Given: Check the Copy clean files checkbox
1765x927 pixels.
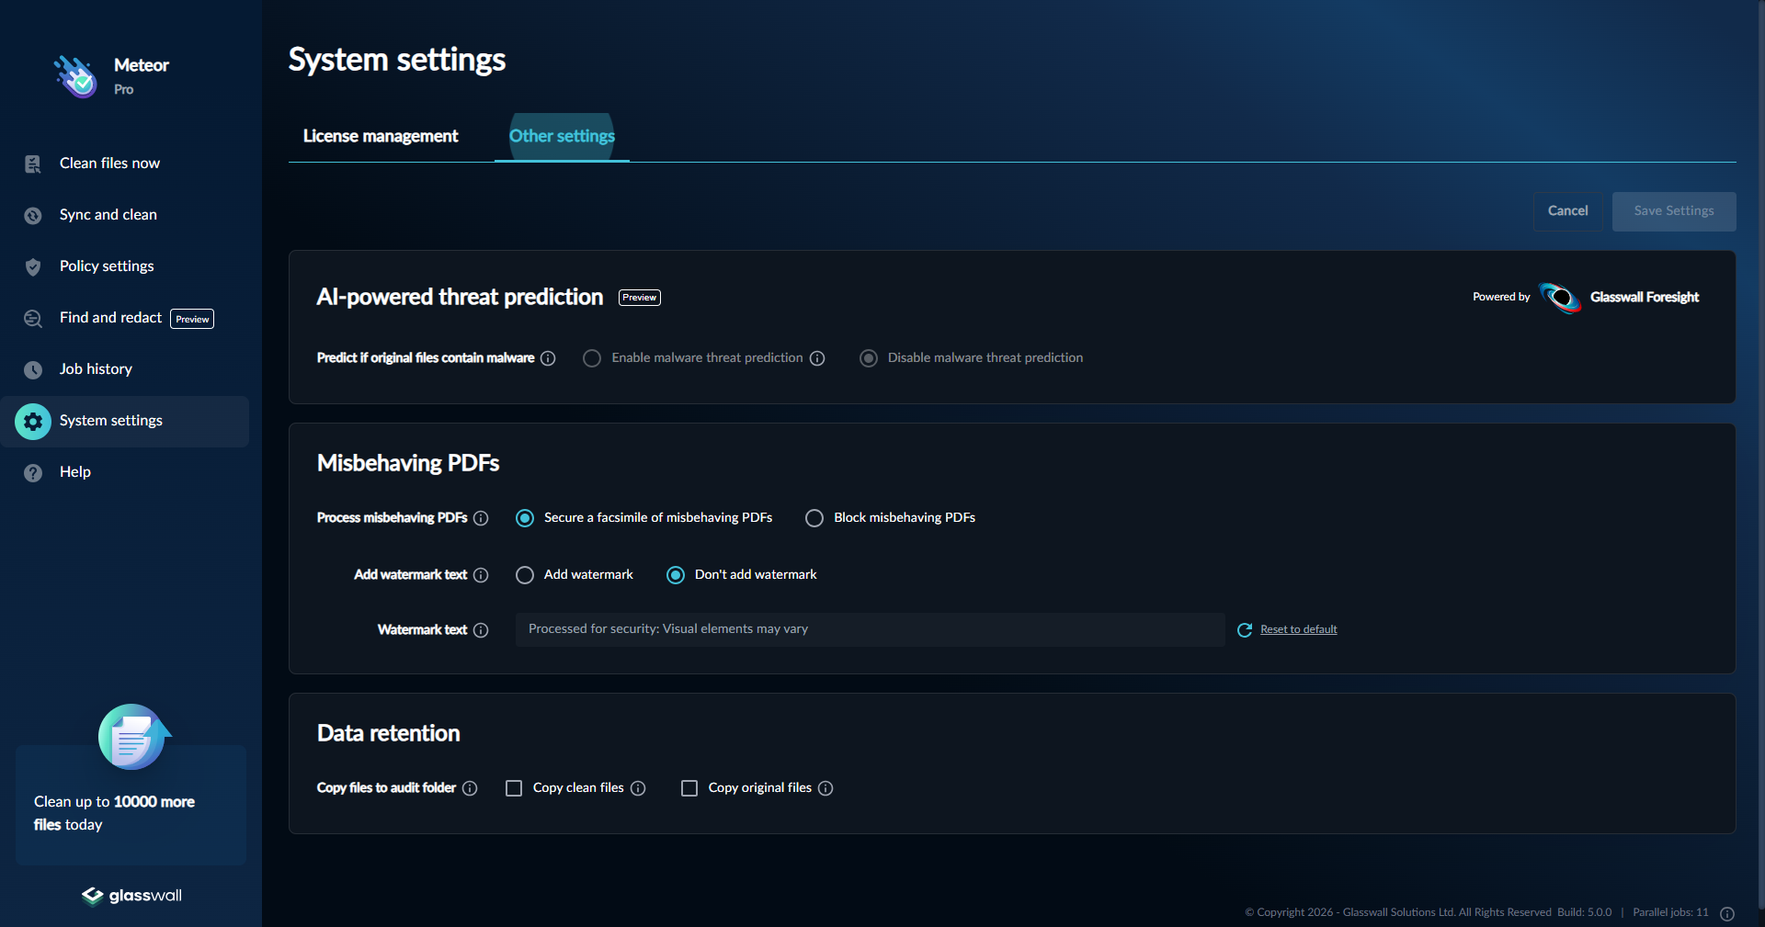Looking at the screenshot, I should [513, 787].
